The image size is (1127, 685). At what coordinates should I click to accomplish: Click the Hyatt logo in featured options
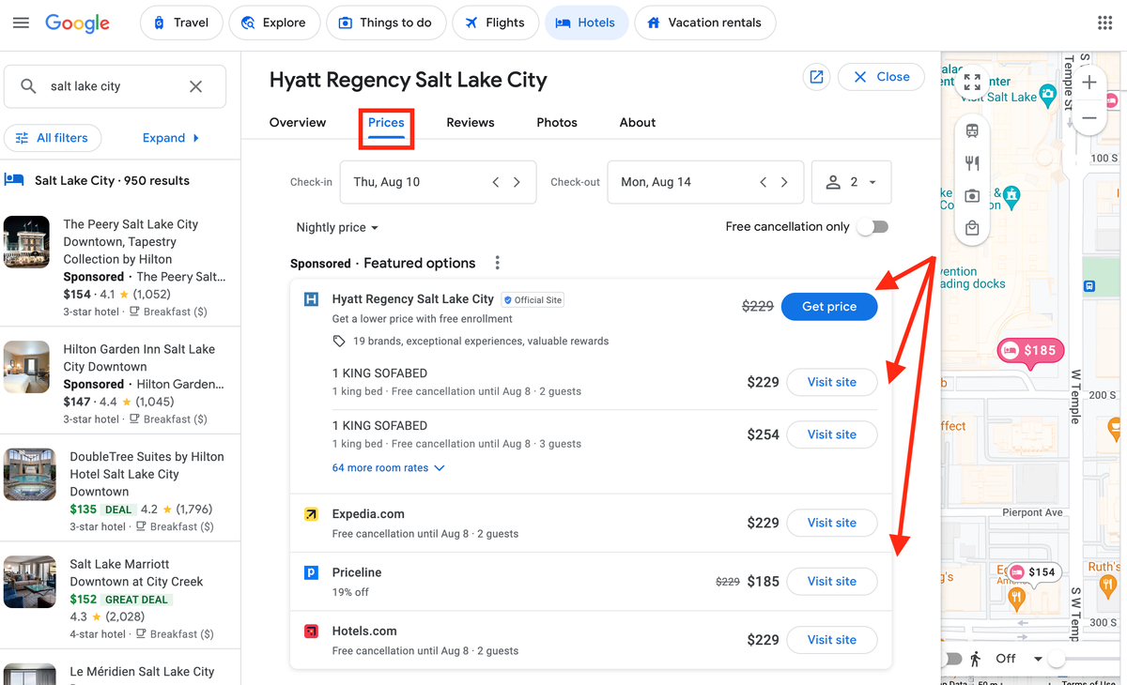311,299
